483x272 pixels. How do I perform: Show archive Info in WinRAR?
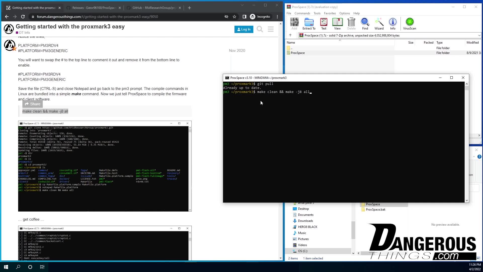pyautogui.click(x=393, y=24)
